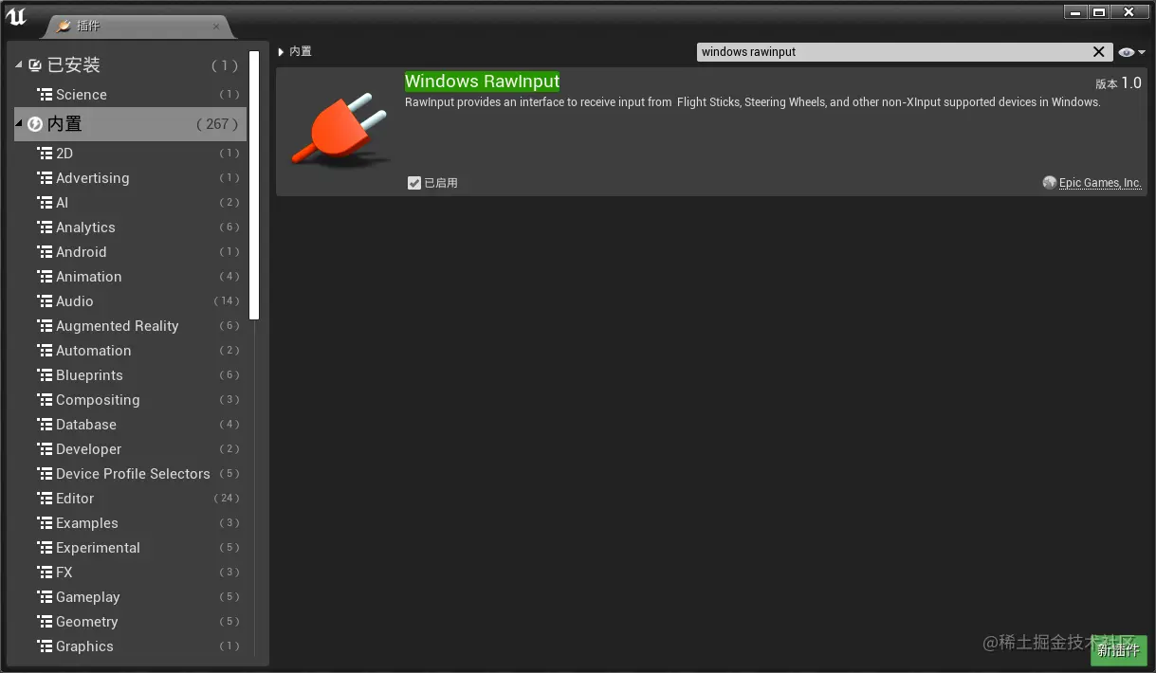Screen dimensions: 1156x673
Task: Select the Automation category icon
Action: tap(45, 350)
